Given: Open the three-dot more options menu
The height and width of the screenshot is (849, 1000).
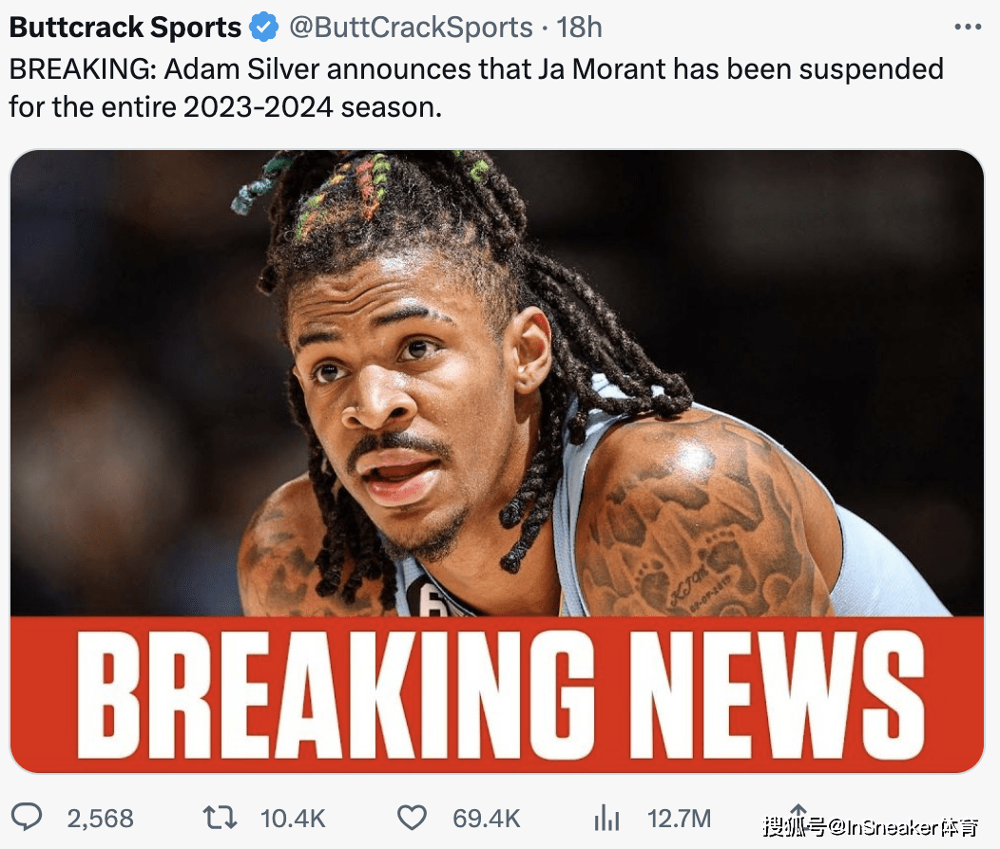Looking at the screenshot, I should tap(968, 28).
